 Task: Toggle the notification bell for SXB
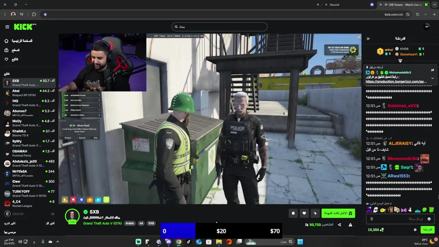(x=293, y=213)
